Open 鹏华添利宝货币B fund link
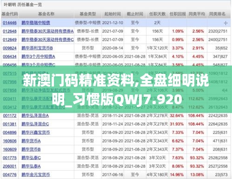 pos(37,48)
